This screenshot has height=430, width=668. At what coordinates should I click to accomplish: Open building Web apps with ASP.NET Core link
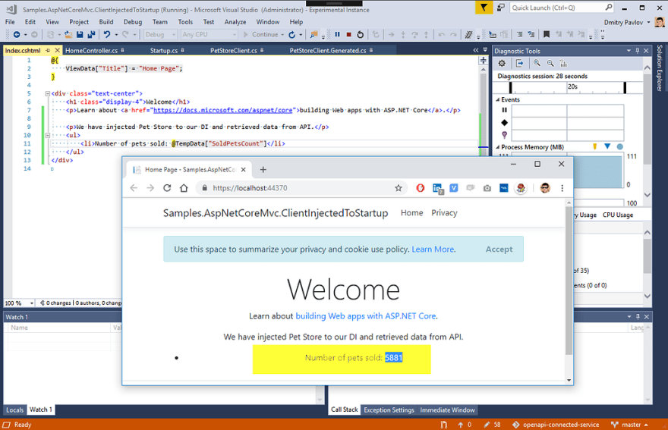point(366,316)
